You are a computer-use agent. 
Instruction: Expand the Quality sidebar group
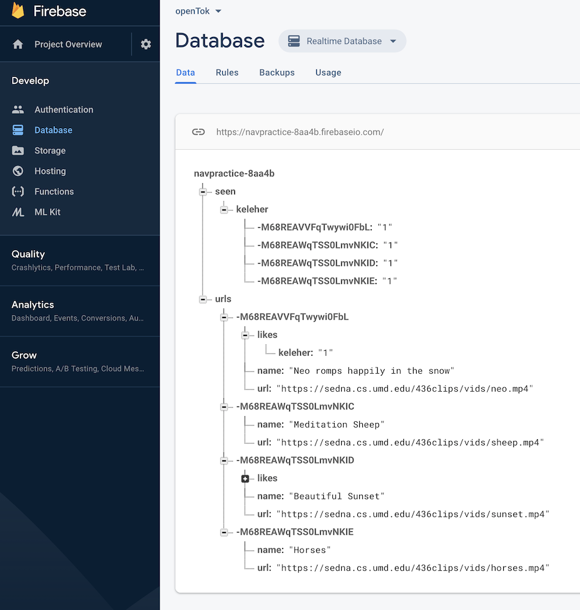click(x=80, y=261)
